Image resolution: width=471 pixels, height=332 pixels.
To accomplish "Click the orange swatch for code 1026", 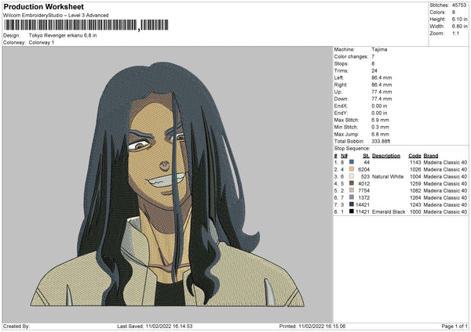I will click(352, 169).
